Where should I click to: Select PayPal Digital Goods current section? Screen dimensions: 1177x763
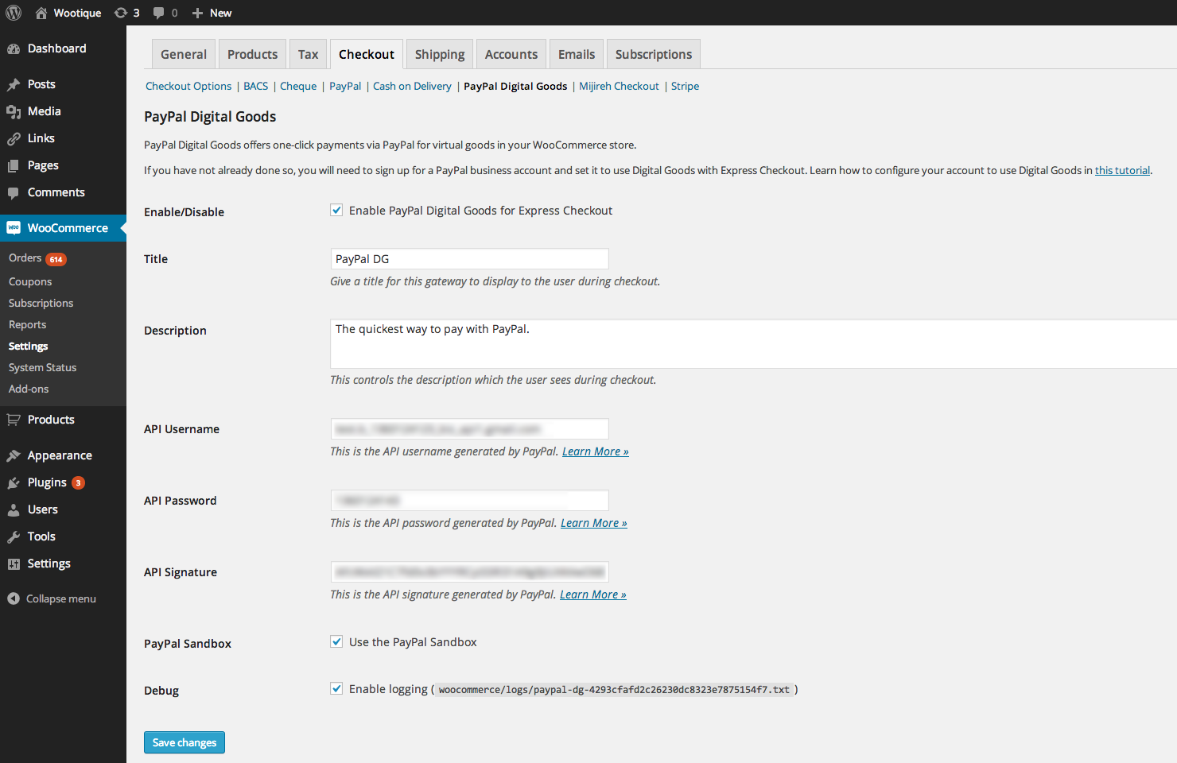tap(515, 86)
